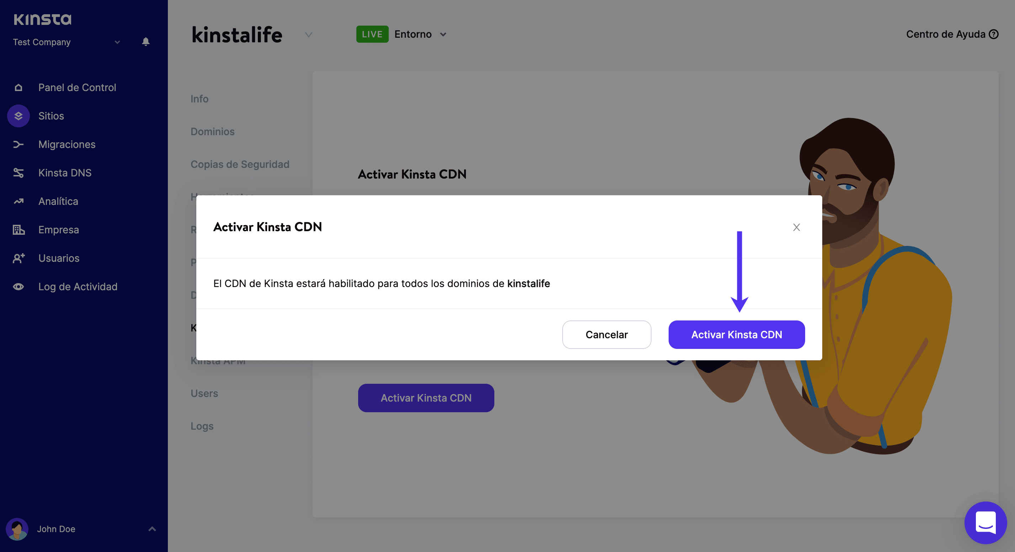
Task: Open the help icon next to Centro de Ayuda
Action: tap(994, 34)
